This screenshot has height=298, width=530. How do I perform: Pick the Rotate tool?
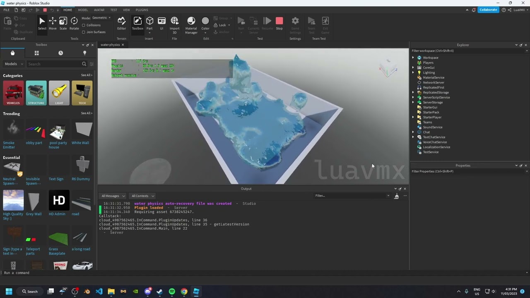click(x=74, y=24)
